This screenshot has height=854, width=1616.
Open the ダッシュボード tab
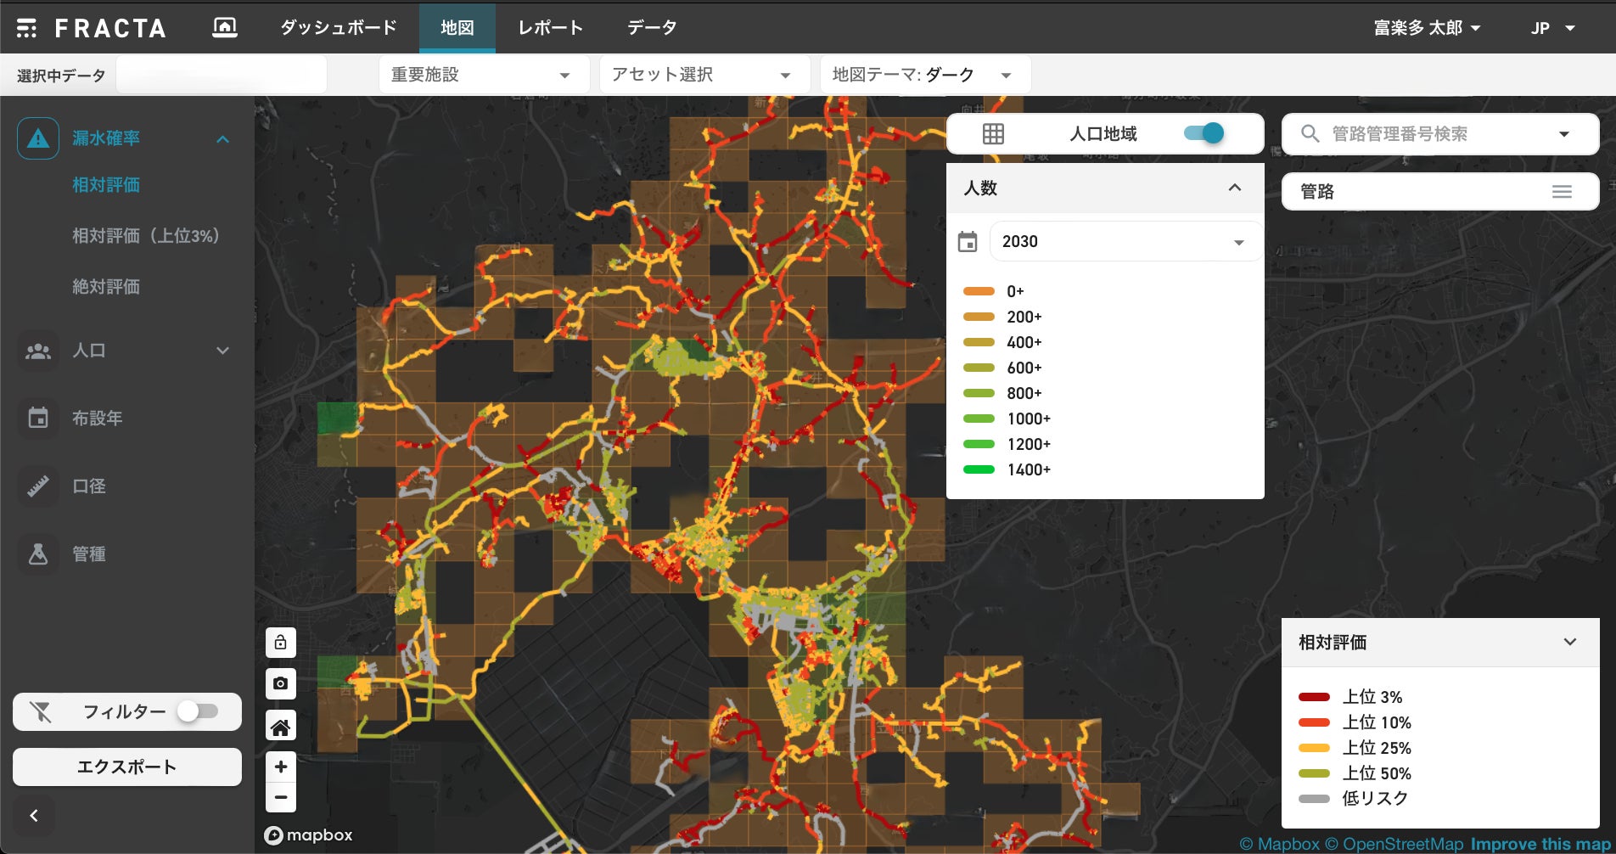point(339,28)
